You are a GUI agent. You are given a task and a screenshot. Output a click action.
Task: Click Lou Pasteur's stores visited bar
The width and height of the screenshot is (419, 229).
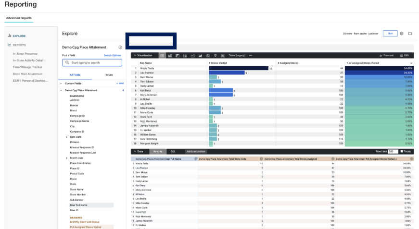(227, 73)
